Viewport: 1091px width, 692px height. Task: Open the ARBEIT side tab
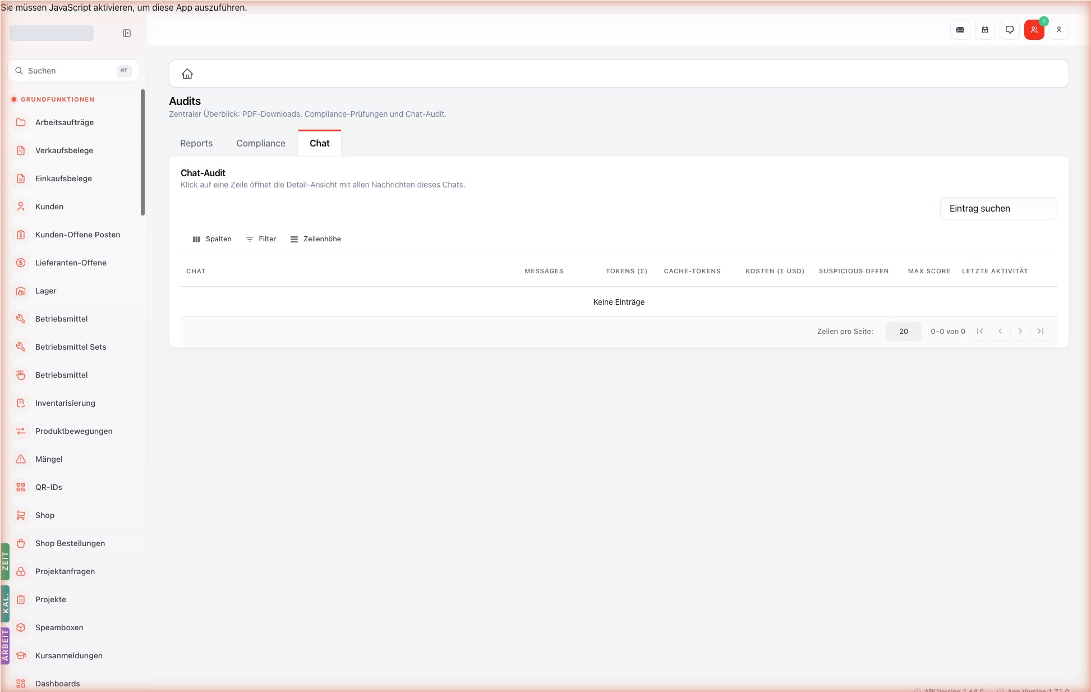pyautogui.click(x=5, y=645)
